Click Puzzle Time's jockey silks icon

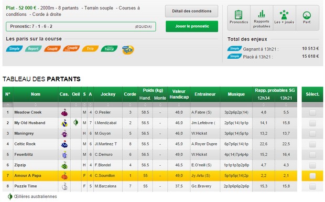click(x=64, y=186)
